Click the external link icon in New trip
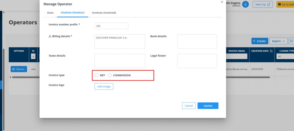Screen dimensions: 294x131 pyautogui.click(x=269, y=4)
